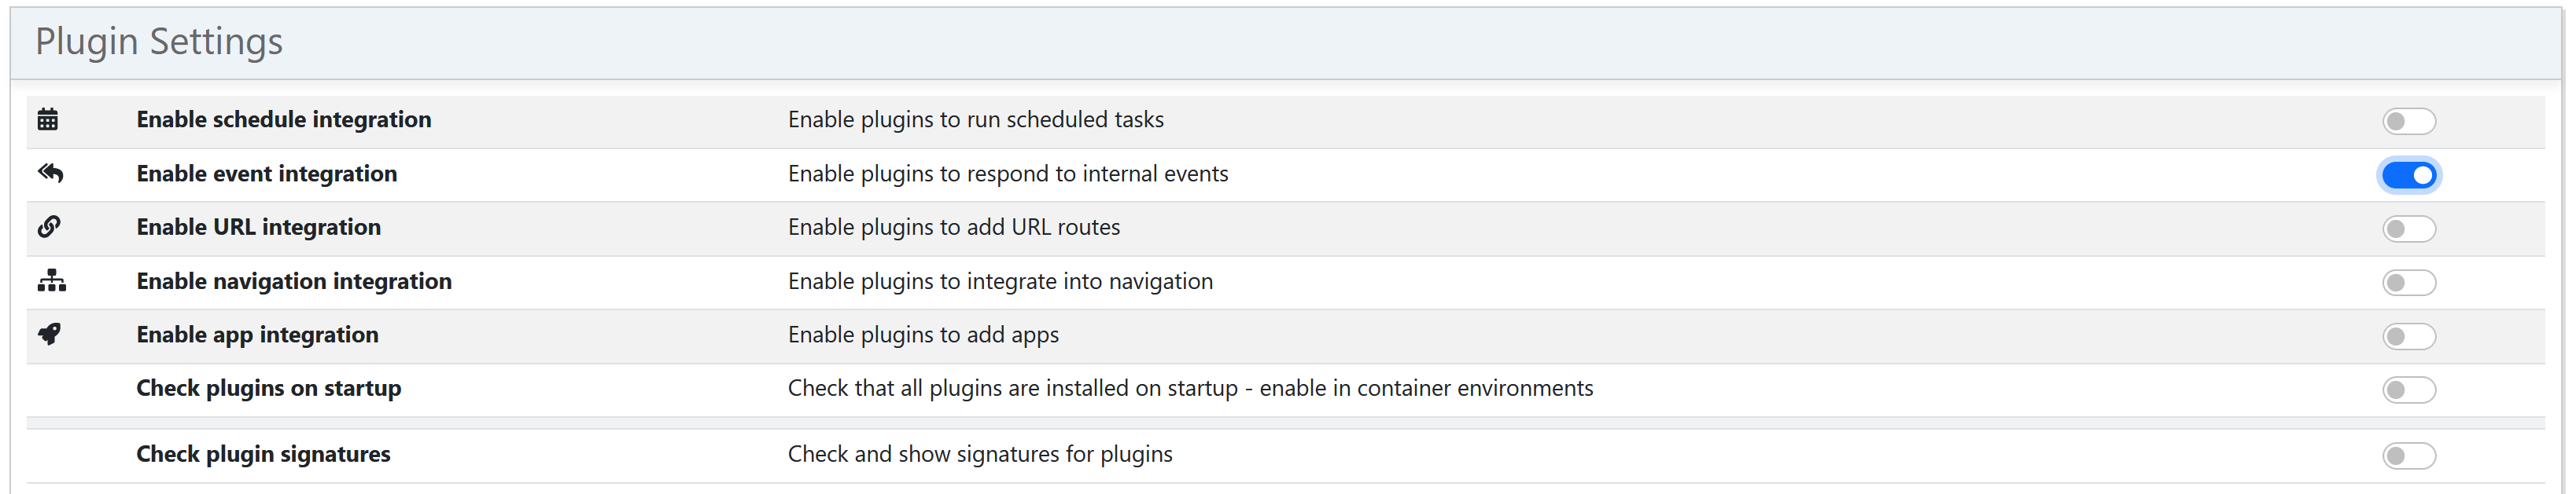The height and width of the screenshot is (494, 2576).
Task: Click the Enable app integration row
Action: (1200, 335)
